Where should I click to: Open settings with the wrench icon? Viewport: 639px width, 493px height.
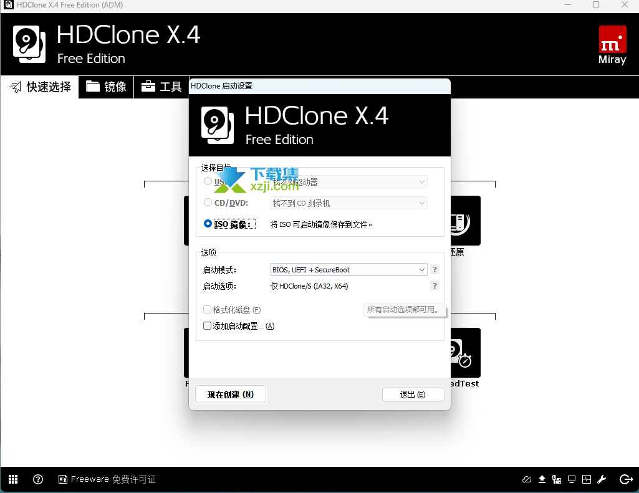point(602,479)
